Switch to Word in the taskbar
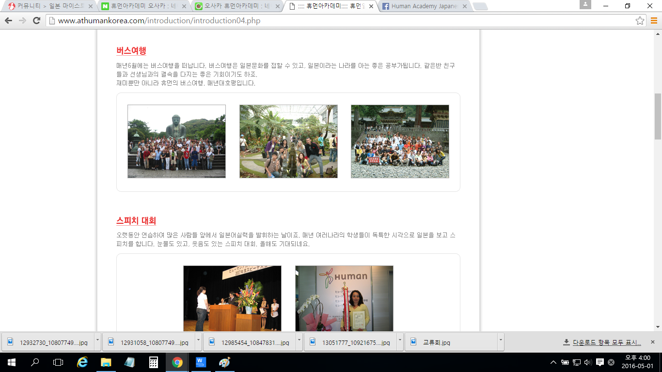Viewport: 662px width, 372px height. 201,362
